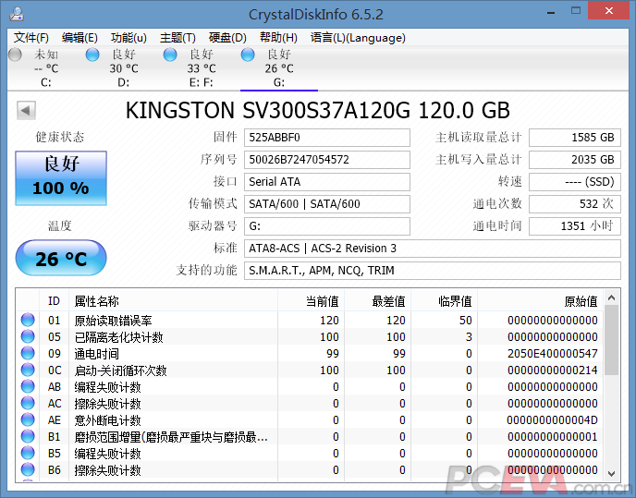Viewport: 636px width, 498px height.
Task: Click the 当前值 column header
Action: coord(312,301)
